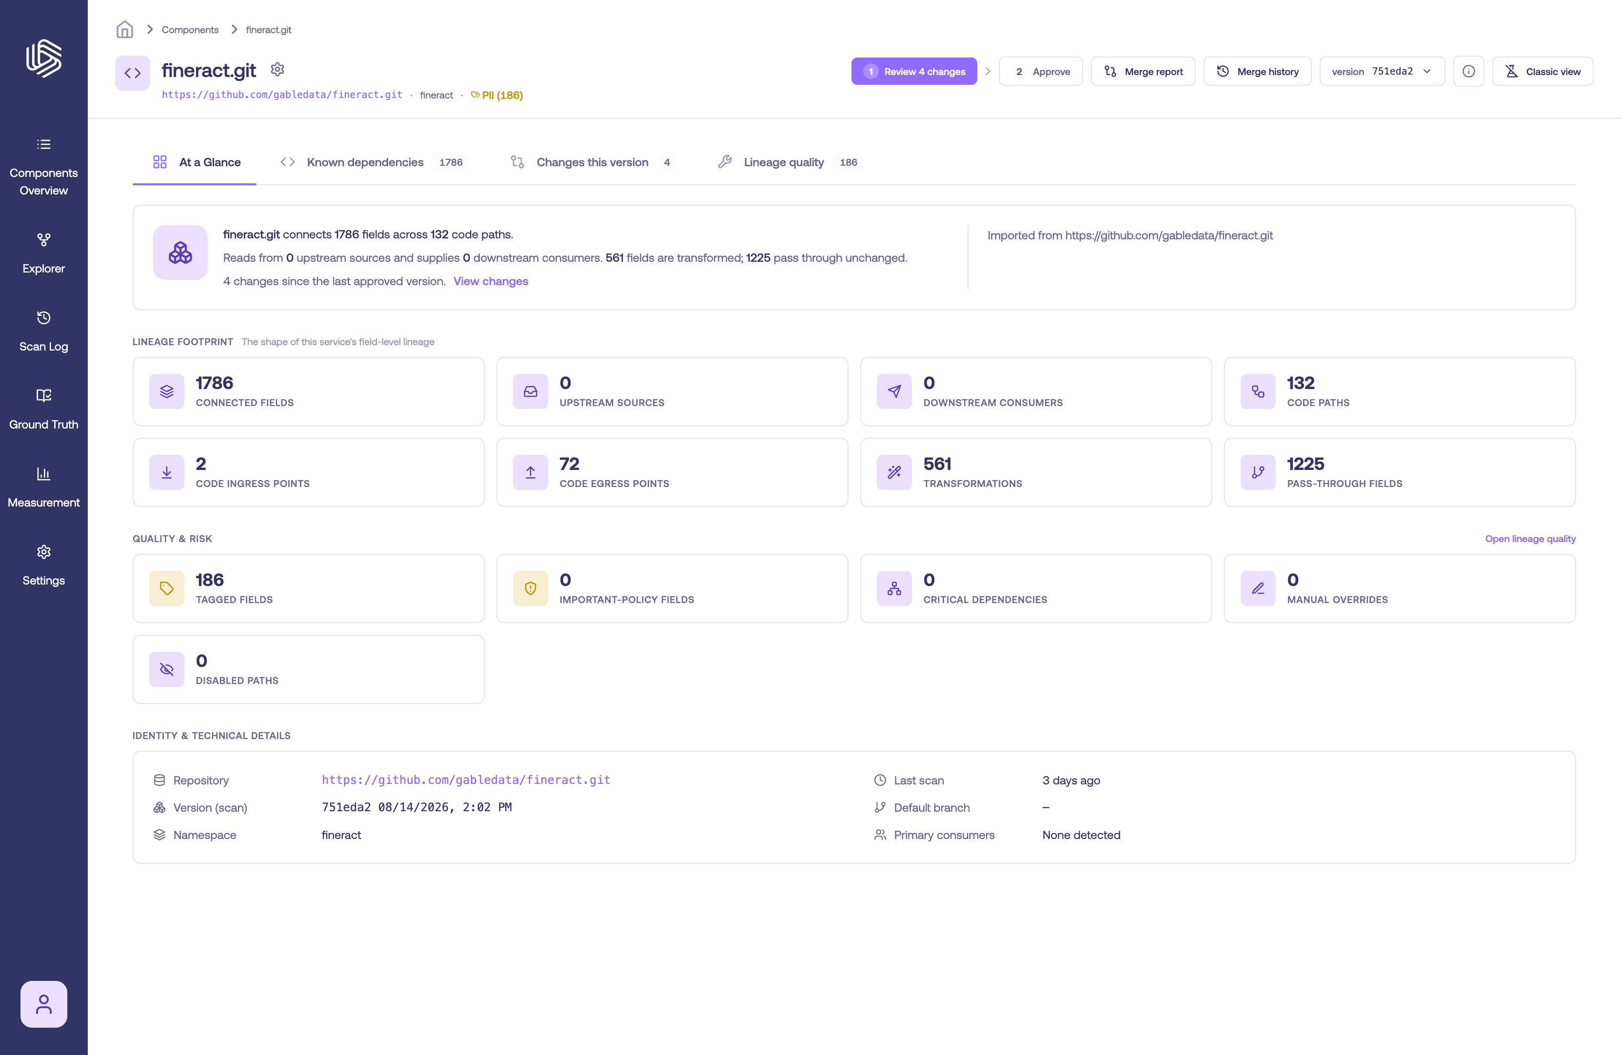Open the Lineage quality tab
1621x1055 pixels.
789,162
